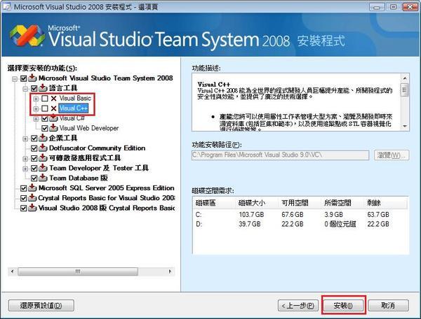This screenshot has height=319, width=421.
Task: Click the 瀏覽 browse button
Action: [392, 155]
